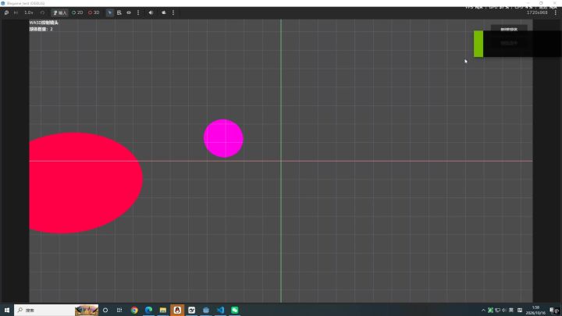
Task: Open the Windows Start menu
Action: tap(7, 310)
